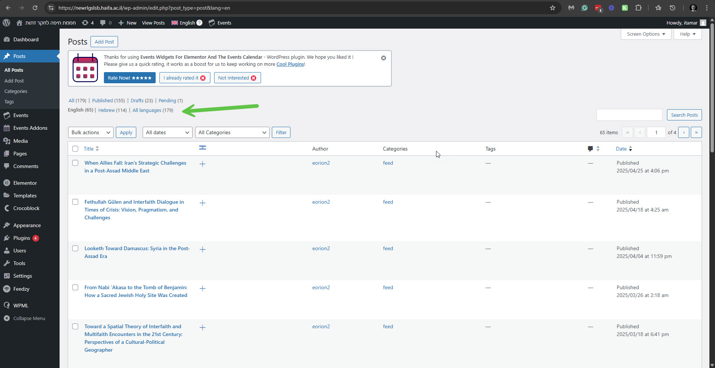
Task: Open the All Categories dropdown
Action: point(232,132)
